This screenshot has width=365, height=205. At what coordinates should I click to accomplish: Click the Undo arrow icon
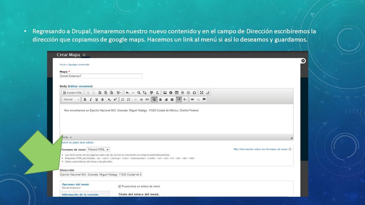point(127,93)
